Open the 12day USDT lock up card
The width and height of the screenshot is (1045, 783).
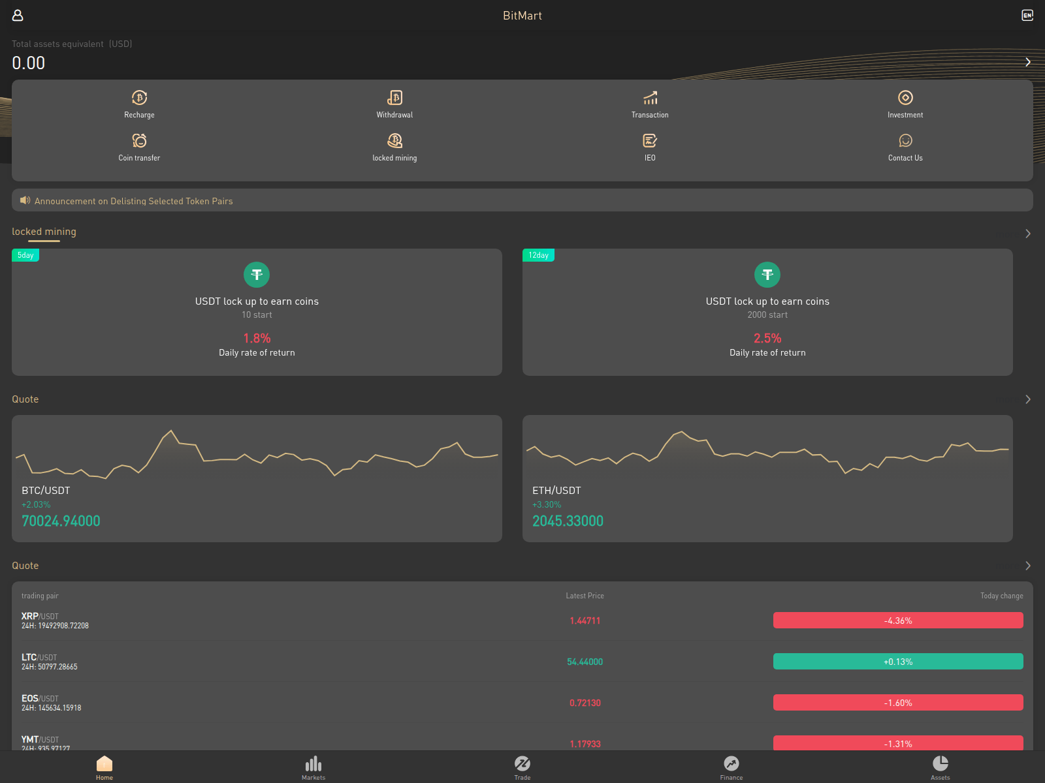767,312
